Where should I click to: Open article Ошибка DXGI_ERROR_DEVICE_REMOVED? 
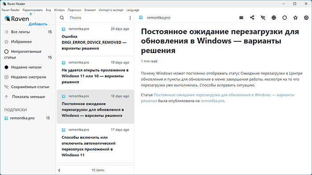[95, 39]
